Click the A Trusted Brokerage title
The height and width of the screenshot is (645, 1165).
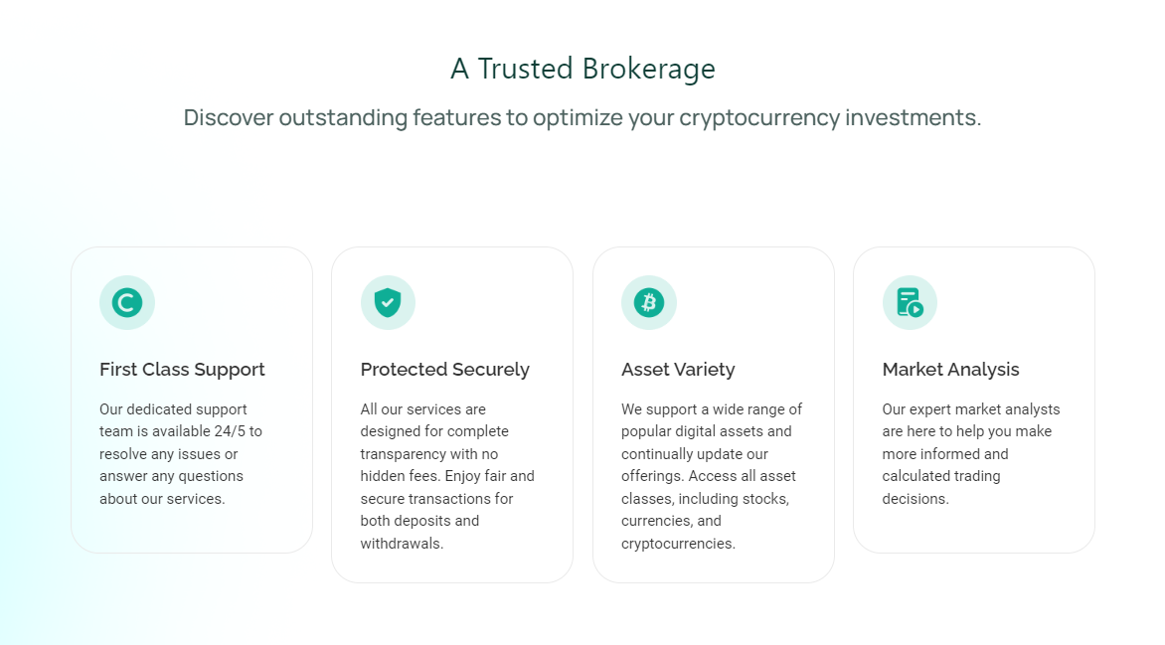pos(582,69)
